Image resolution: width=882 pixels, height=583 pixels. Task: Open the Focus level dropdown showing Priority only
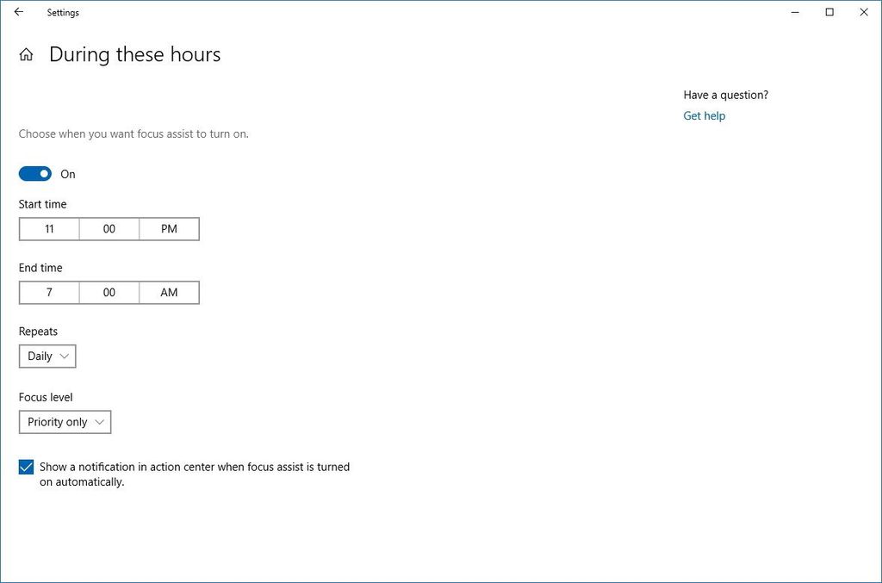65,422
